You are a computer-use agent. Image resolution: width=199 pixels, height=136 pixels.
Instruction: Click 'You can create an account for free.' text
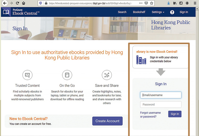(30, 124)
